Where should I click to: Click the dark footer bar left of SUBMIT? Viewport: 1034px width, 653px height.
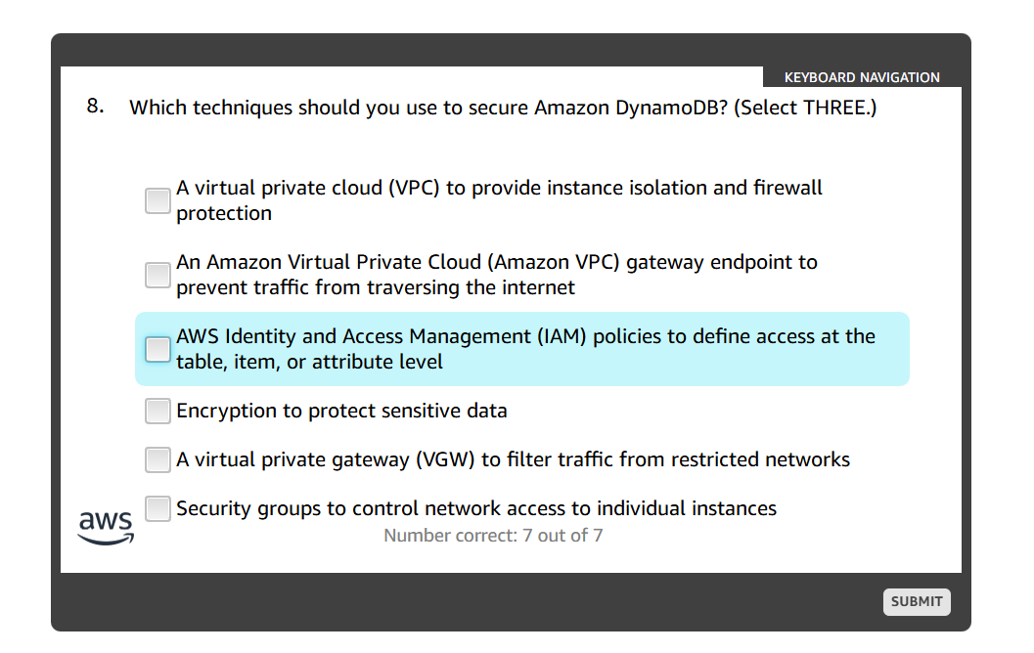pyautogui.click(x=470, y=601)
